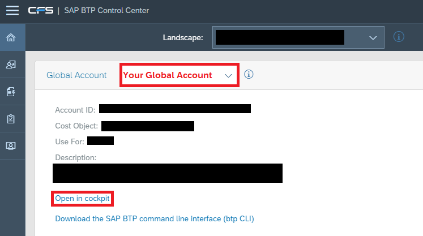423x236 pixels.
Task: Go to the Home sidebar icon
Action: [x=11, y=37]
